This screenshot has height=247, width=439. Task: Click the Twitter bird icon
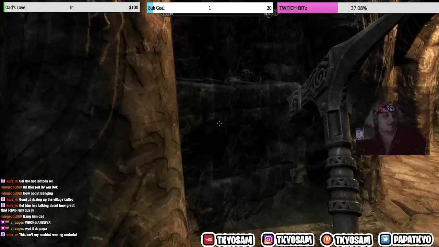coord(386,239)
